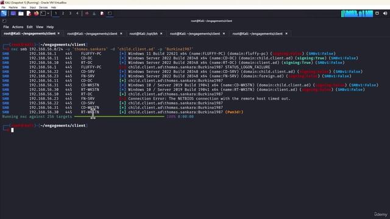390x219 pixels.
Task: Open the volume control icon
Action: [x=385, y=13]
